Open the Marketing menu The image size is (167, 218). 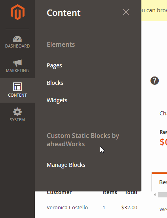pos(17,66)
